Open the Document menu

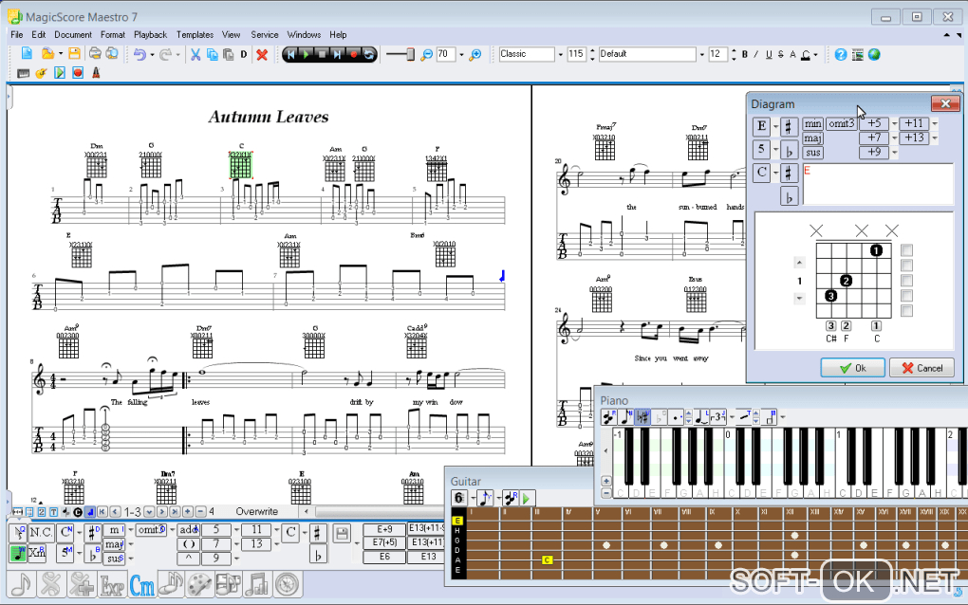(73, 34)
